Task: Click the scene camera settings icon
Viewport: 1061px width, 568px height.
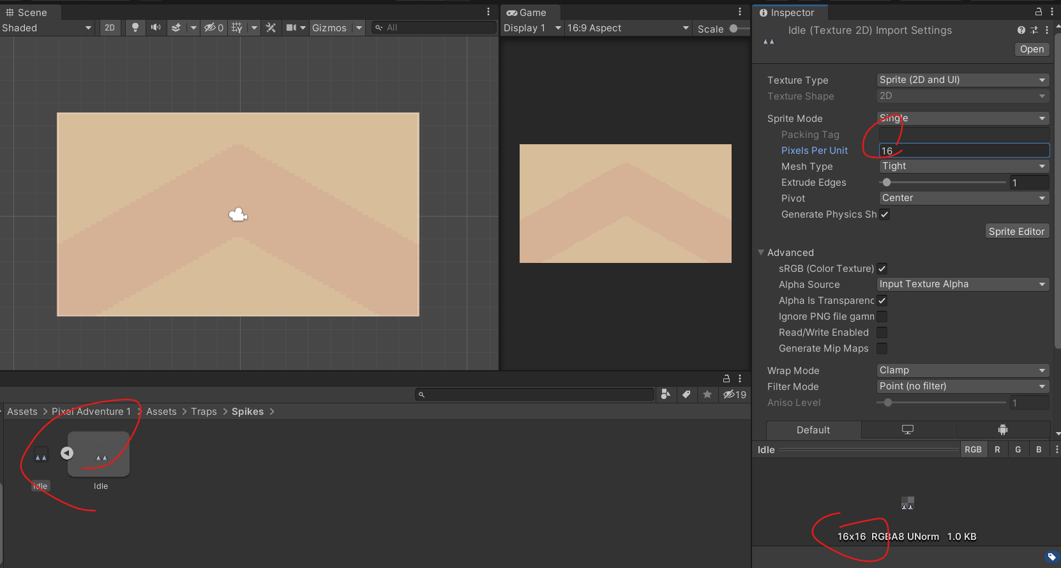Action: pos(291,27)
